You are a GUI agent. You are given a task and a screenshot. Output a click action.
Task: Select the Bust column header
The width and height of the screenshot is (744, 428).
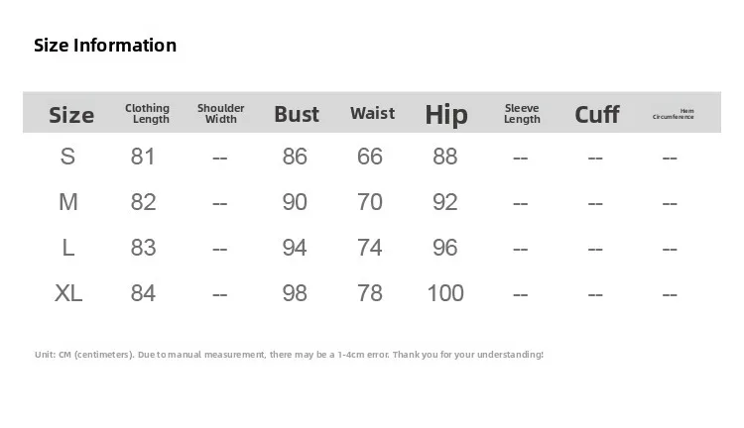click(x=297, y=114)
